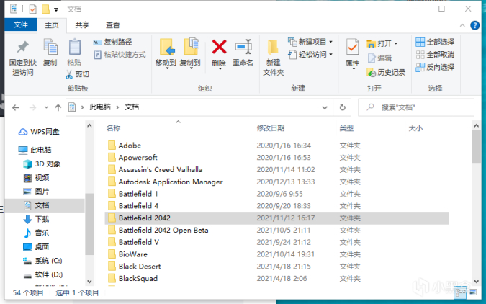Select 此电脑 in the navigation pane
The image size is (486, 304).
tap(35, 150)
